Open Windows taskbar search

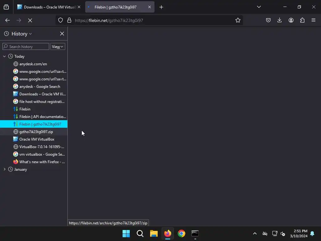[x=140, y=233]
